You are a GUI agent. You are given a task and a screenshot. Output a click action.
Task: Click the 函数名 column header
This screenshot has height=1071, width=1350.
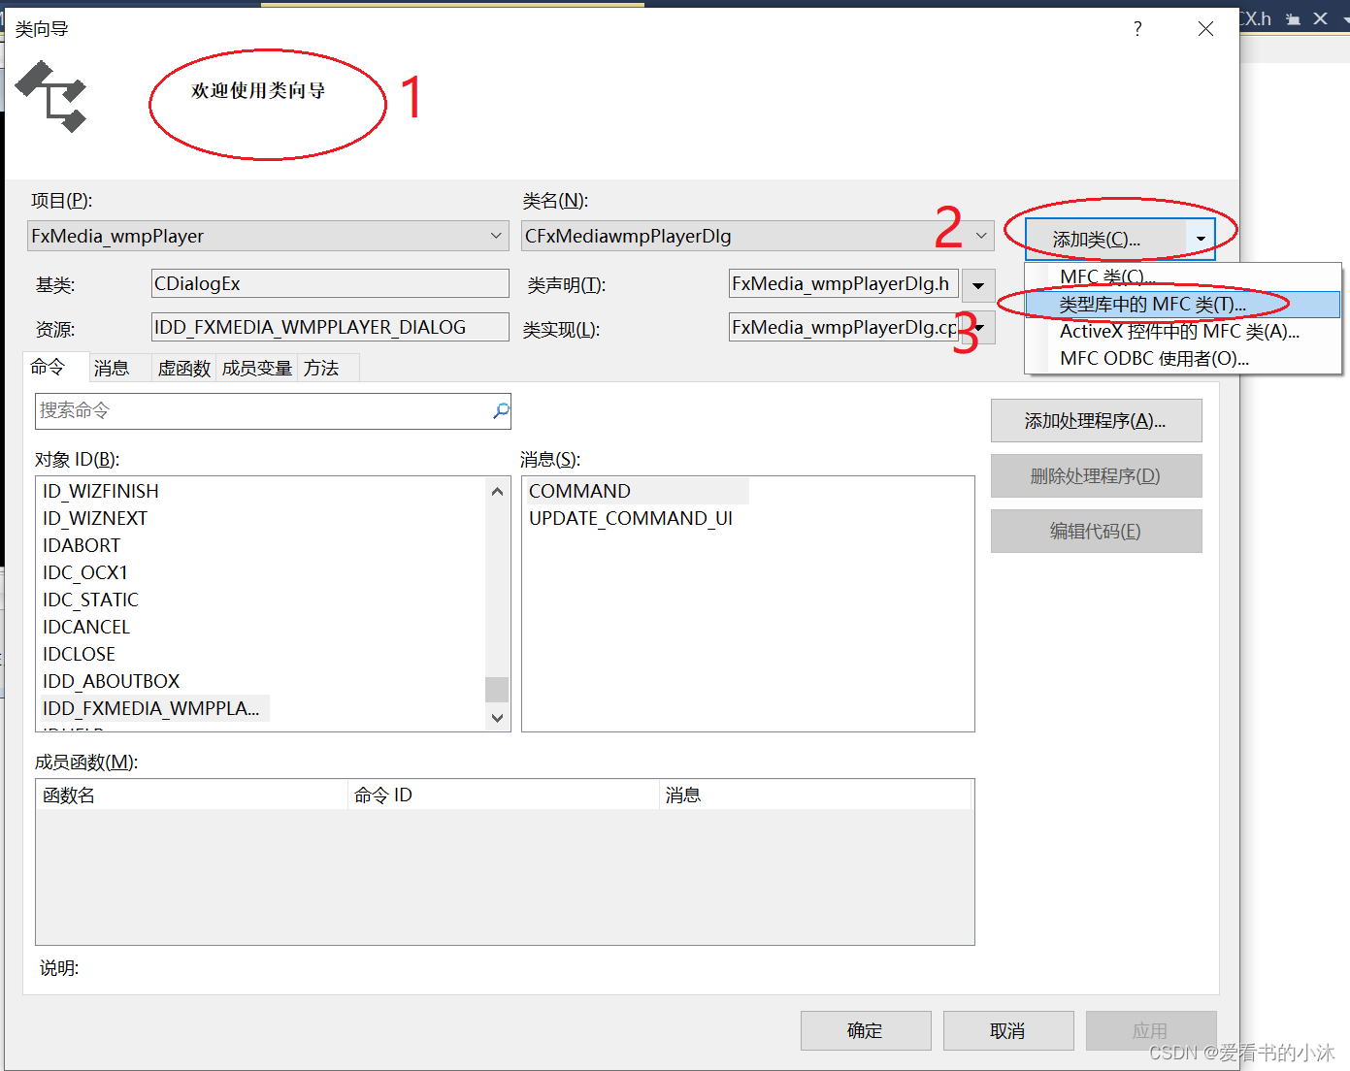tap(192, 795)
